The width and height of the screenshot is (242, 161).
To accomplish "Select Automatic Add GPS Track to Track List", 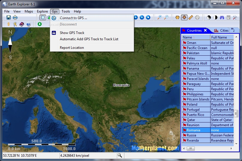I will pos(92,39).
